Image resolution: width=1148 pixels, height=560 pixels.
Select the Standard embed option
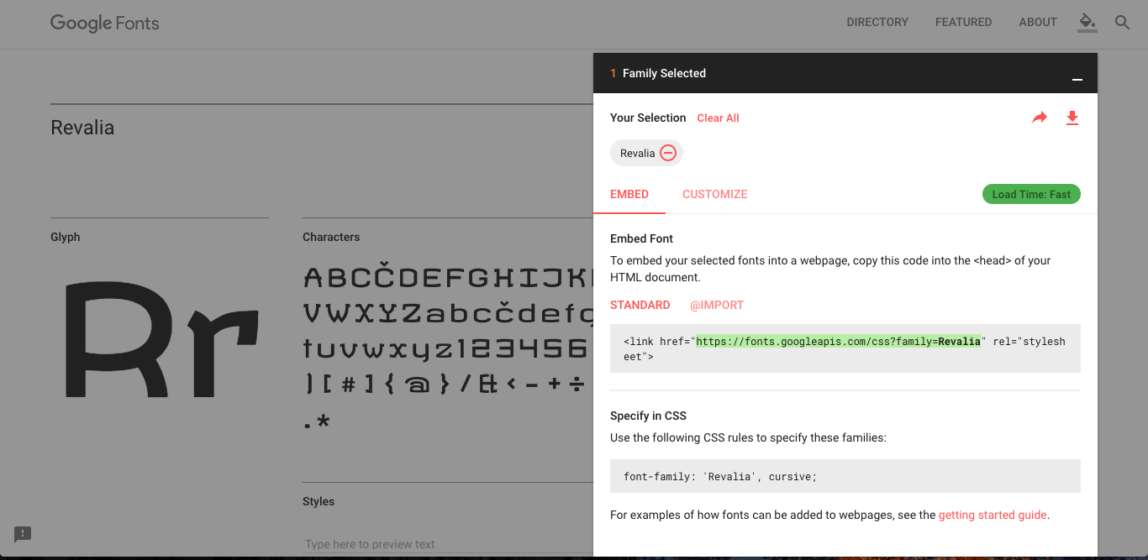pos(640,305)
